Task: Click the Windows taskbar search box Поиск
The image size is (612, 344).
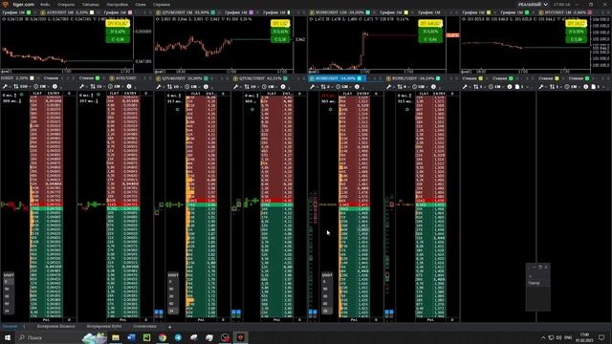Action: 49,337
